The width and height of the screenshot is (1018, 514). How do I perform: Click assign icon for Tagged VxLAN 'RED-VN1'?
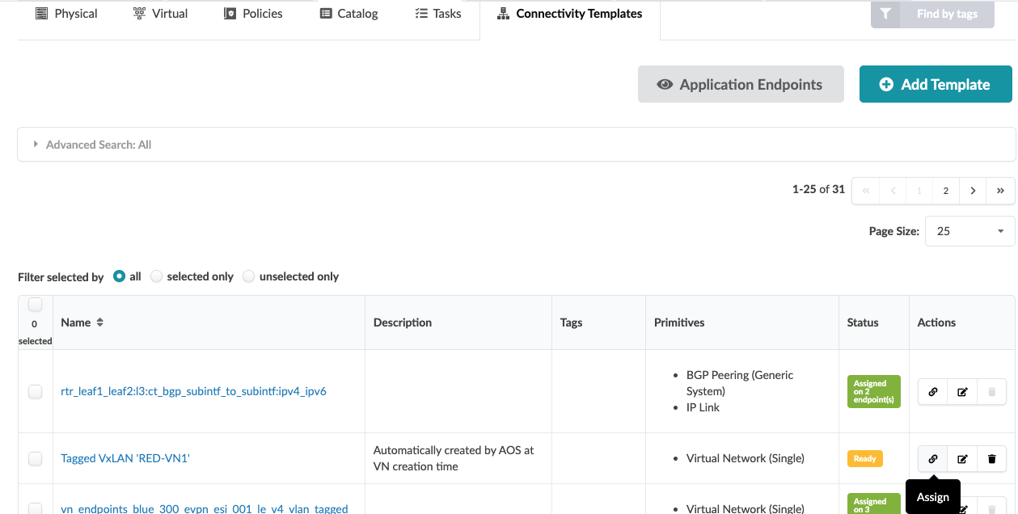coord(932,458)
